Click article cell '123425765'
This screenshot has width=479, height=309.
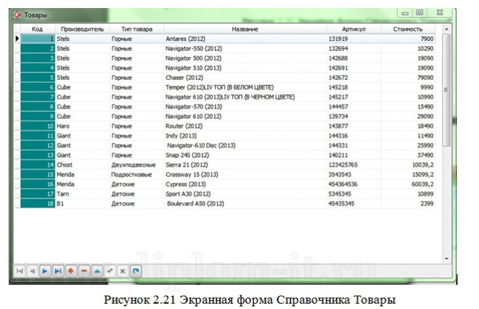pyautogui.click(x=354, y=165)
